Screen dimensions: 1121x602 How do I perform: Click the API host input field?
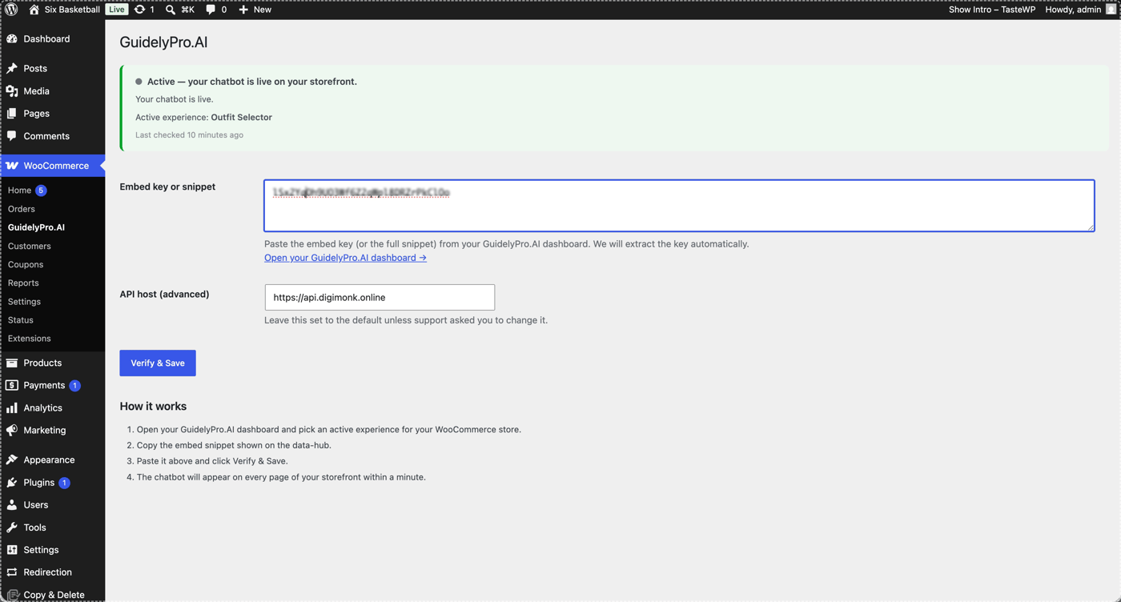(380, 297)
